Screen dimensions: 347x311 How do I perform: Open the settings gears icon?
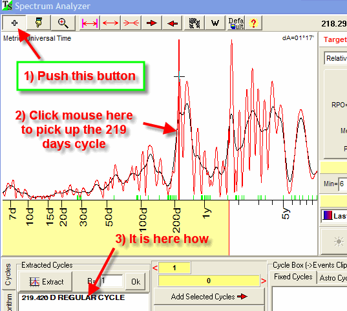[x=195, y=23]
